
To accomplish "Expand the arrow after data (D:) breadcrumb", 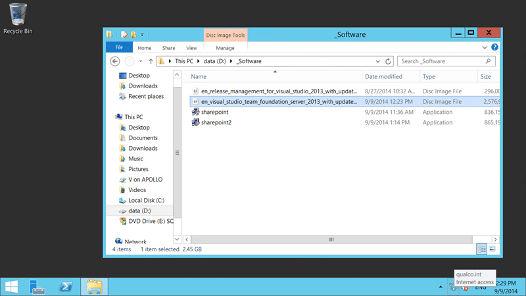I will click(231, 61).
